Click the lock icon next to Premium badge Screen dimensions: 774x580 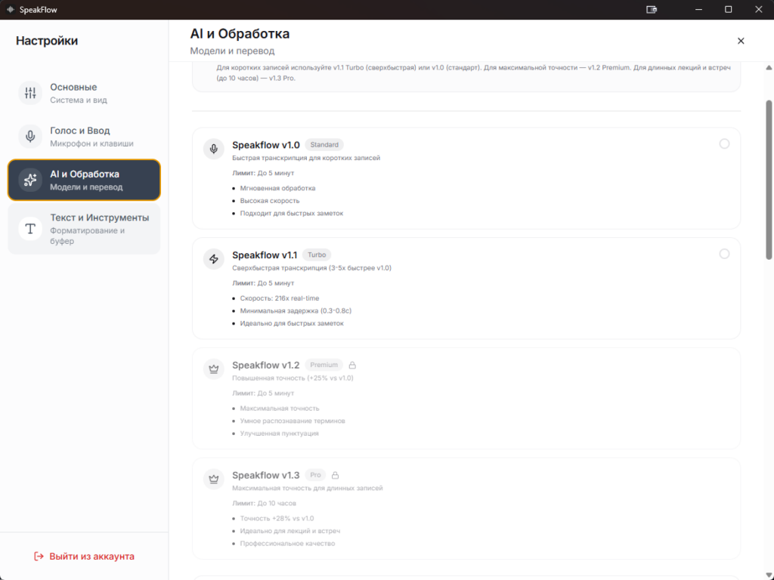pyautogui.click(x=352, y=365)
